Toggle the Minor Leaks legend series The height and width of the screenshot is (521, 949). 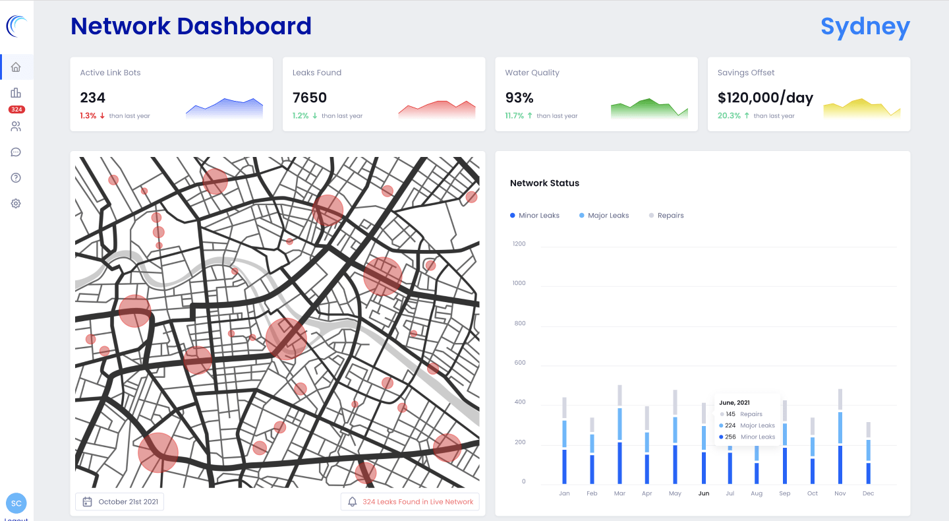coord(534,216)
